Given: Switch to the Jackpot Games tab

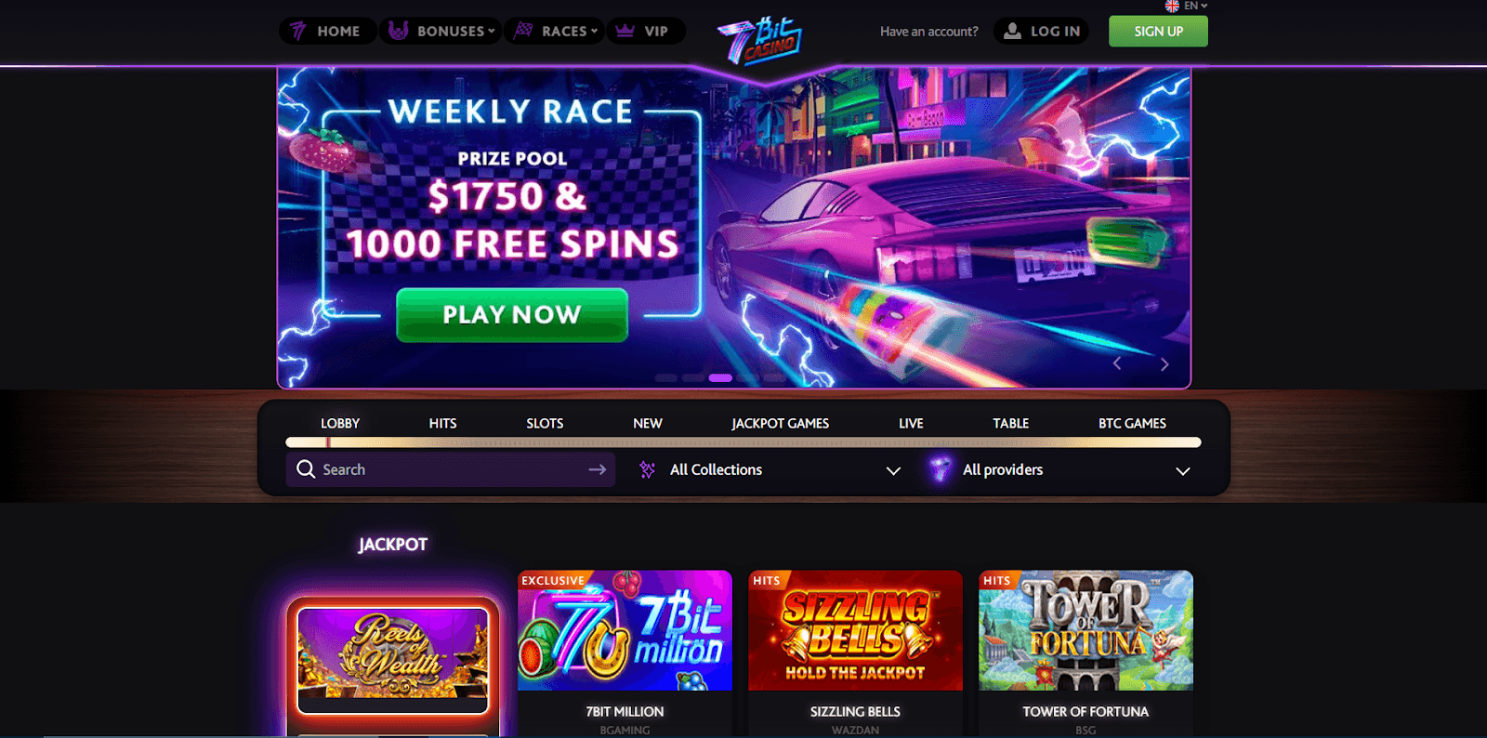Looking at the screenshot, I should point(780,423).
